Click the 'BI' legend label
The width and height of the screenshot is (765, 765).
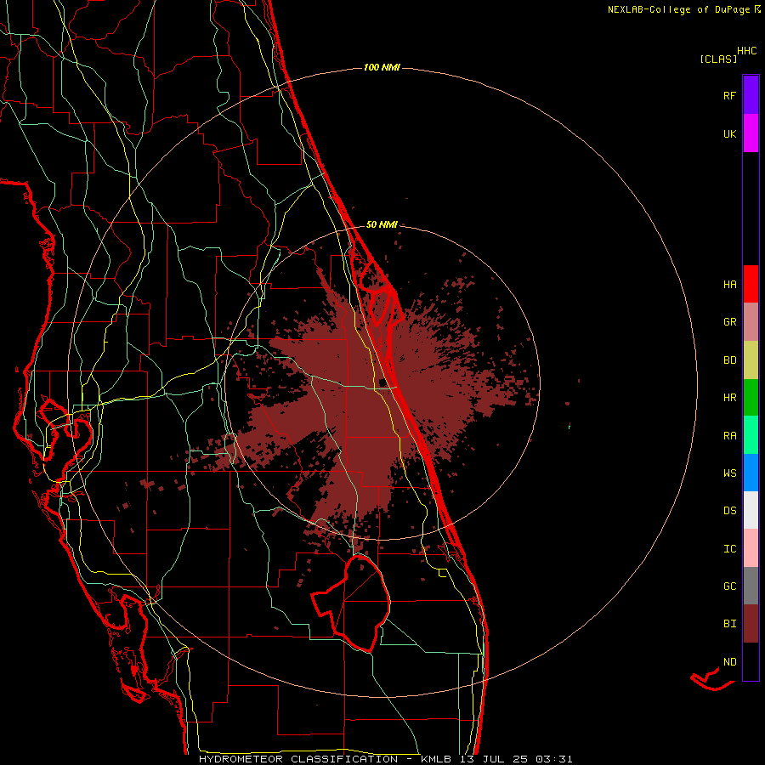[x=729, y=624]
